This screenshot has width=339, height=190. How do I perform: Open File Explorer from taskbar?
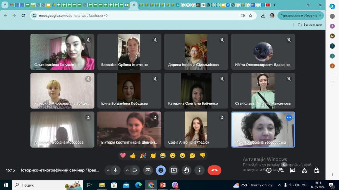click(x=102, y=185)
